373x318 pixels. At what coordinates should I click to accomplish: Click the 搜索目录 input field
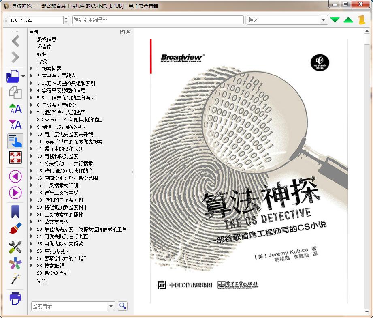[69, 306]
